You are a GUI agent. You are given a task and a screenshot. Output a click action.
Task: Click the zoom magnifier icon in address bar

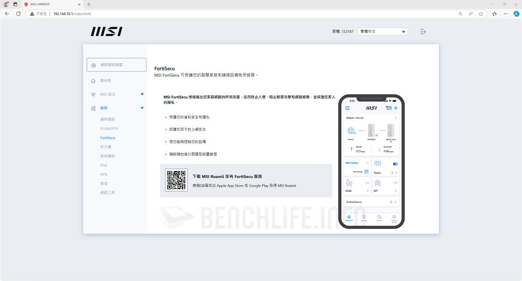460,14
